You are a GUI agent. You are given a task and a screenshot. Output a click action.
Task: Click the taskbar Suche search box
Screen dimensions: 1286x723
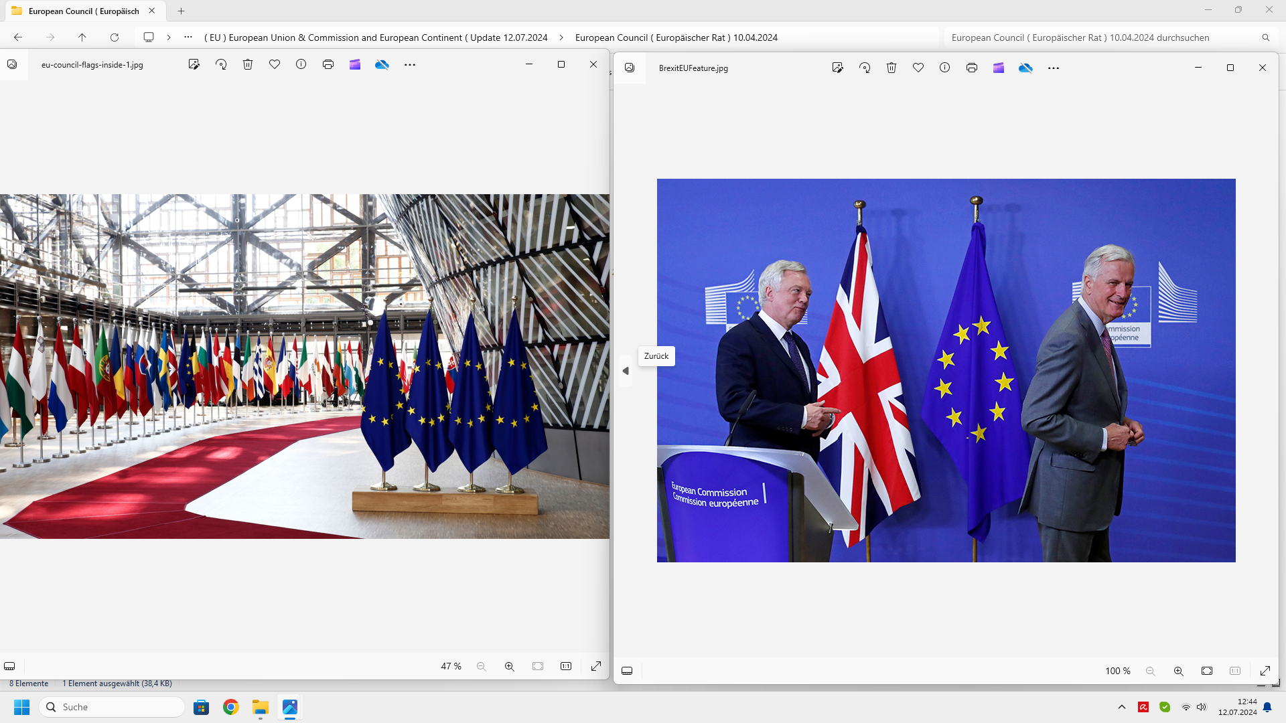[112, 707]
